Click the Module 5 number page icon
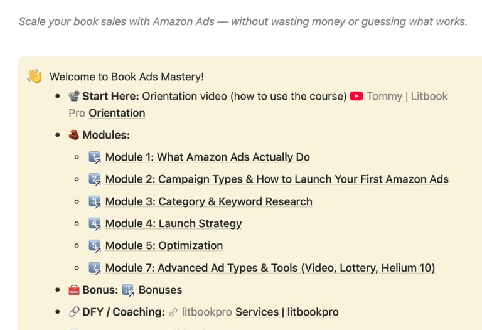Screen dimensions: 482x330 (x=95, y=245)
